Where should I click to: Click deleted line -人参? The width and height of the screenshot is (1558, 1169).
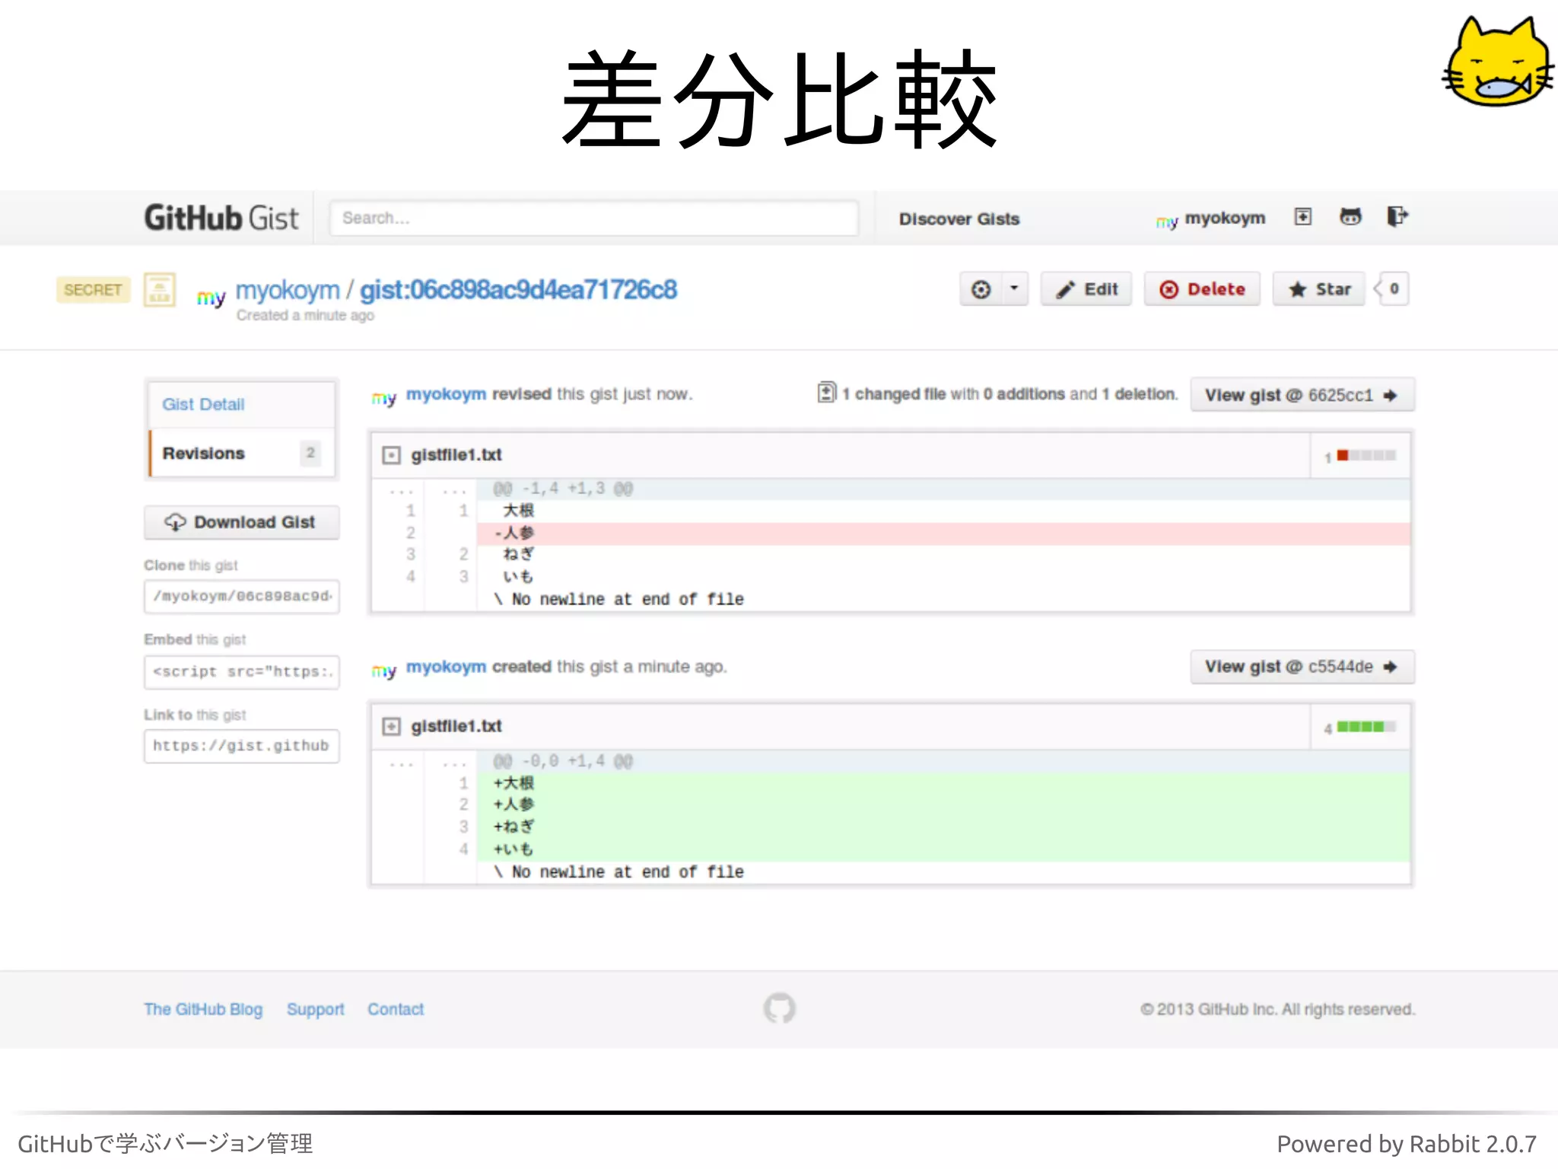coord(943,534)
